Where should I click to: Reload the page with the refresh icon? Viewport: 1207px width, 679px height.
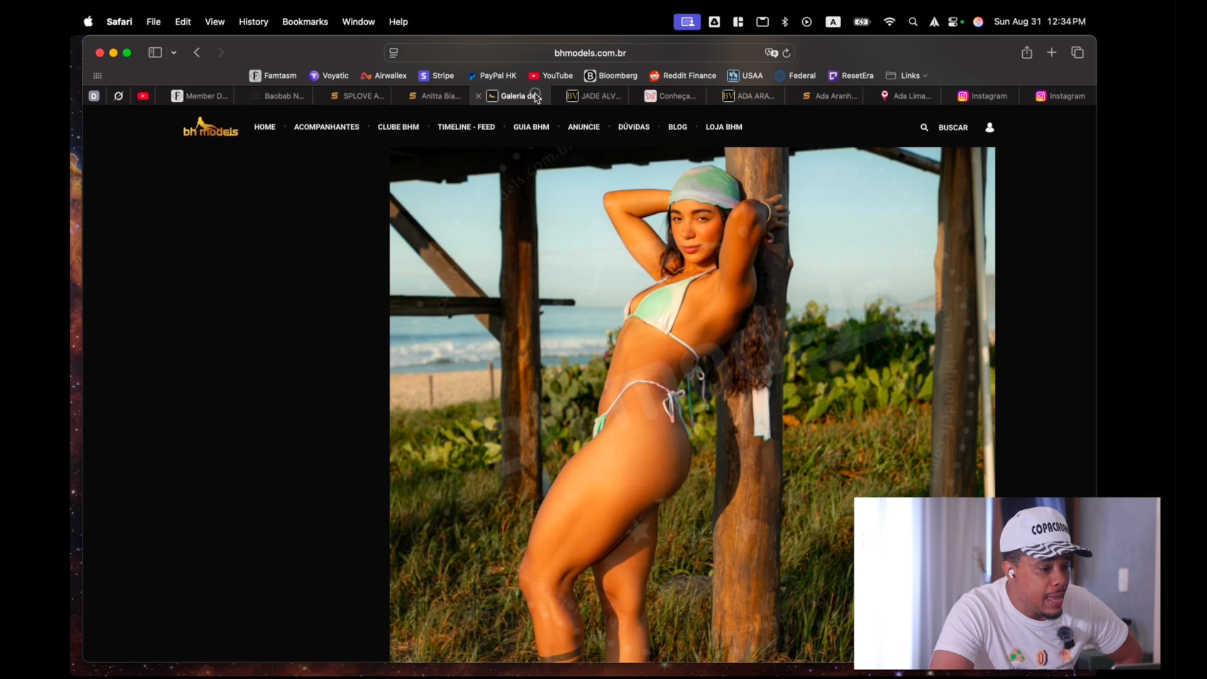pos(786,53)
